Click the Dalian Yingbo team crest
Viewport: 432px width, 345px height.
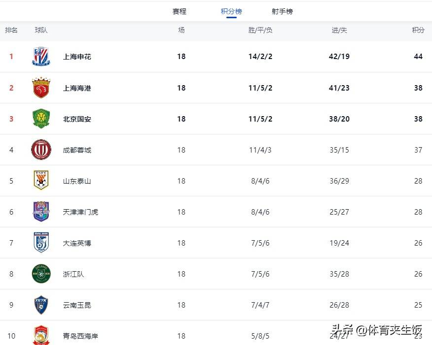41,243
